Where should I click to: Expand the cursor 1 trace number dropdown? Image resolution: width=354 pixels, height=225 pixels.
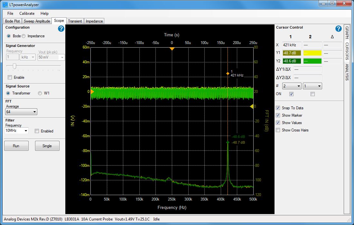[292, 86]
